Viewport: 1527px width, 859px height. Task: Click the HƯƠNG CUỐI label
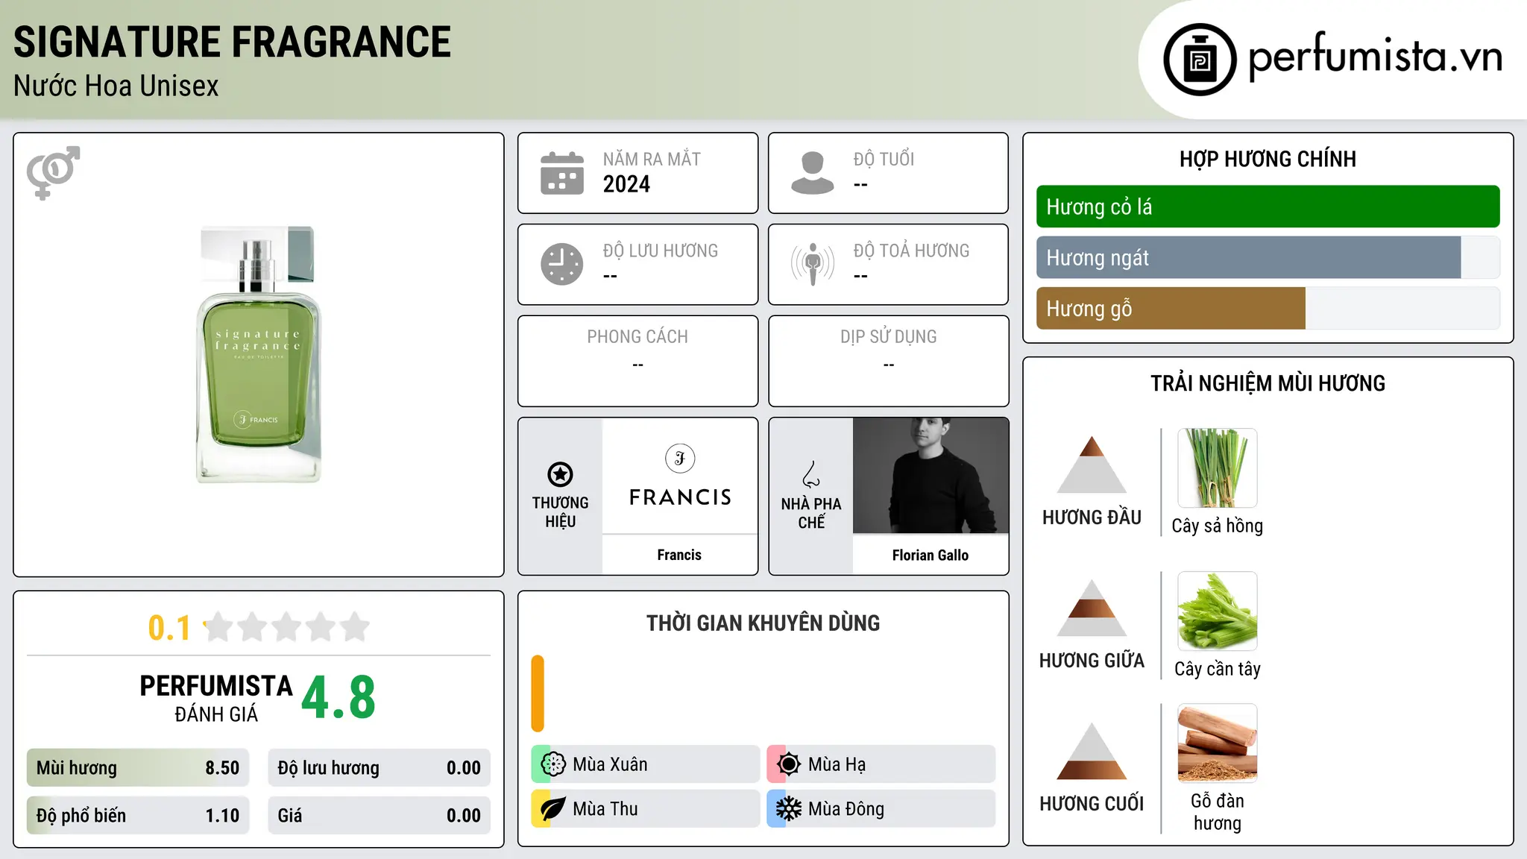click(x=1092, y=804)
